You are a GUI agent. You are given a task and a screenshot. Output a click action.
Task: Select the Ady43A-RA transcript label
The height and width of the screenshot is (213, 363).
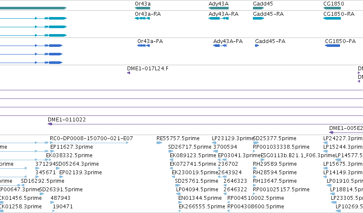tap(224, 14)
